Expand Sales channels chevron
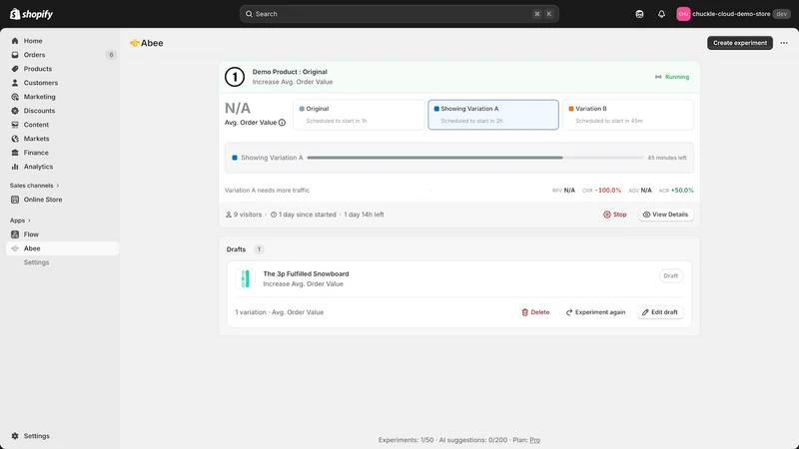799x449 pixels. (x=58, y=186)
